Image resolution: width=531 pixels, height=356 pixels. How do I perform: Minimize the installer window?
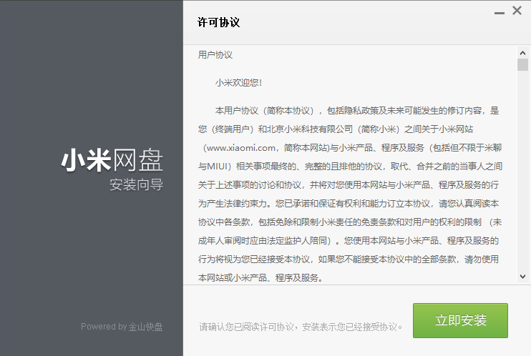pos(500,13)
